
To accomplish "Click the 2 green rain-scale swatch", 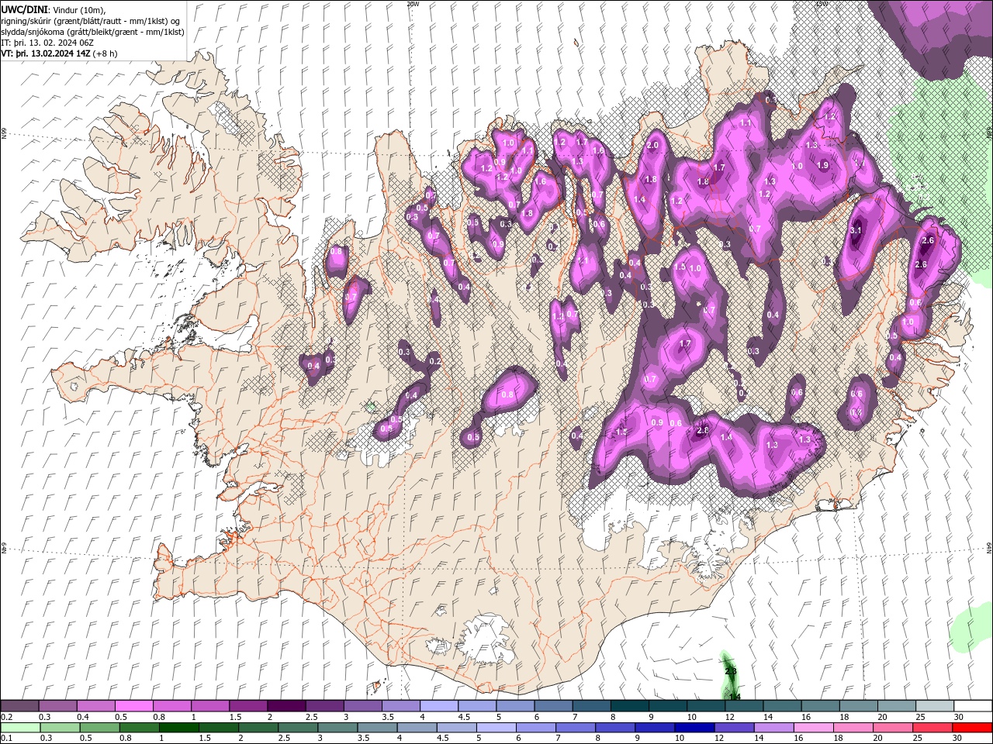I will pyautogui.click(x=257, y=728).
